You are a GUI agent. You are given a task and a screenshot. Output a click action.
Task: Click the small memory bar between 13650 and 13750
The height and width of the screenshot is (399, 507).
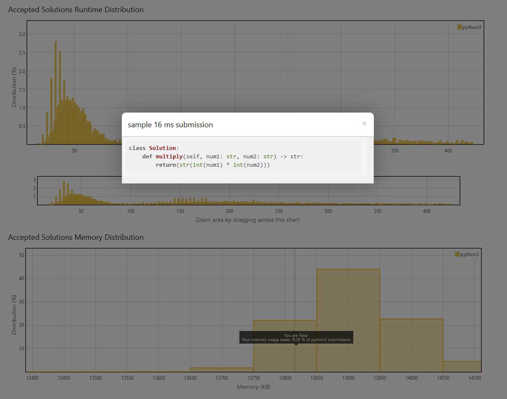[222, 370]
